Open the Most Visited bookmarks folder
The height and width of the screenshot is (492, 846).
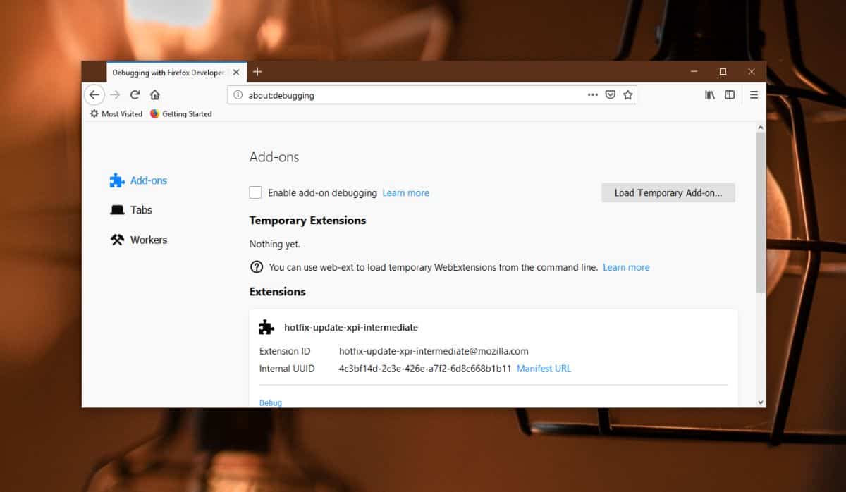(x=116, y=113)
